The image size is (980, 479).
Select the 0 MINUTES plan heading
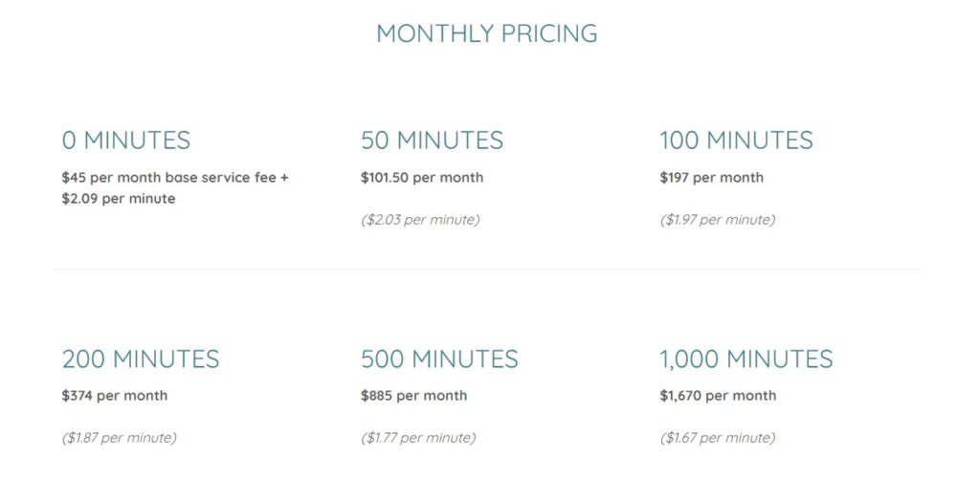(125, 141)
